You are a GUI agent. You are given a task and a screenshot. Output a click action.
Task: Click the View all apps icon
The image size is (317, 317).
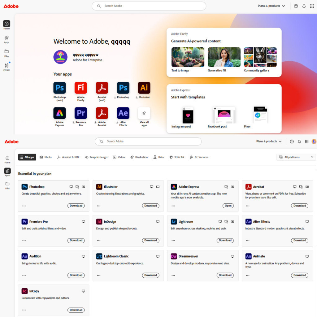(144, 113)
